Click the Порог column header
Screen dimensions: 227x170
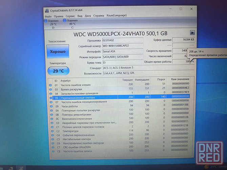tap(161, 80)
